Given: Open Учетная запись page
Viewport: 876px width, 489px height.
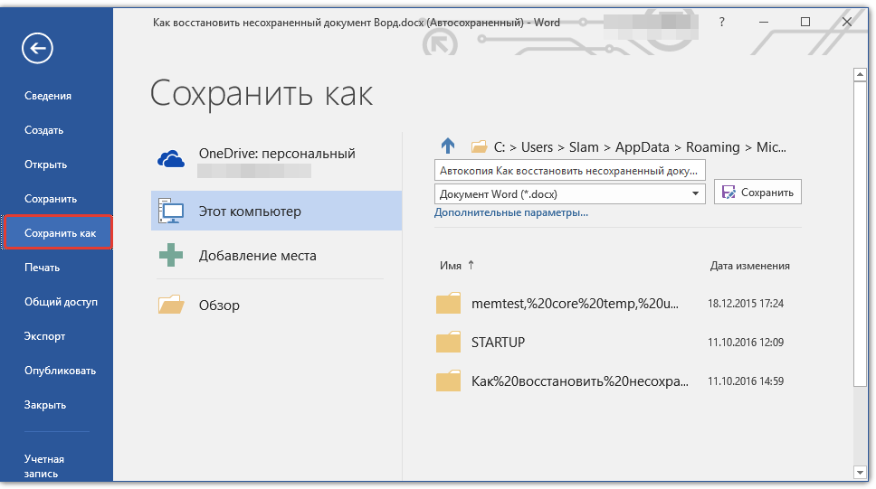Looking at the screenshot, I should (x=44, y=466).
